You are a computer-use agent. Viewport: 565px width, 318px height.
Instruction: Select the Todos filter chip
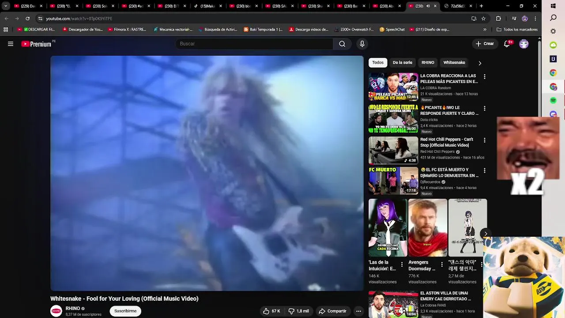(378, 63)
